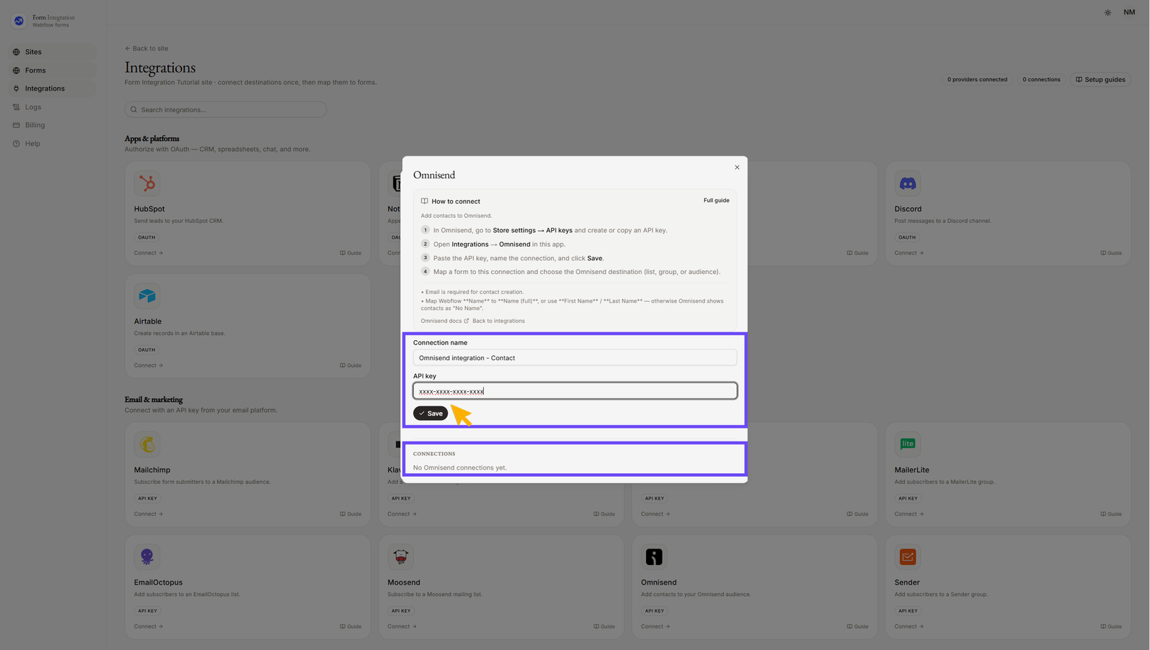Connect Airtable integration
Screen dimensions: 1150x650
point(148,365)
